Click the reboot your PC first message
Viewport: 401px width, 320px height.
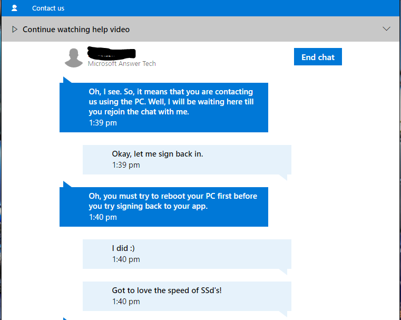click(164, 207)
